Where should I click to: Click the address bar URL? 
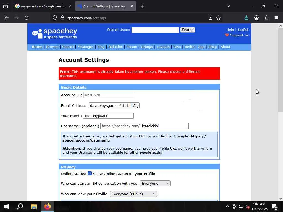[x=87, y=18]
